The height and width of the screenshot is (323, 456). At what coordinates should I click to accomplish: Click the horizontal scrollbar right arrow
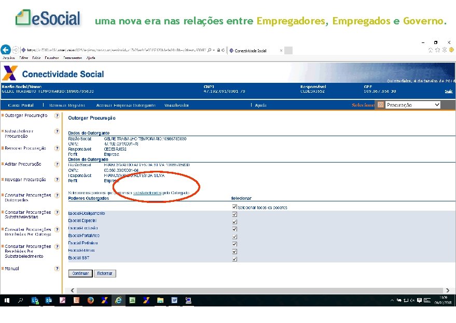click(448, 290)
